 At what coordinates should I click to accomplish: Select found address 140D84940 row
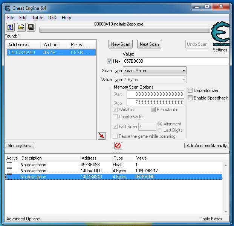pos(51,53)
